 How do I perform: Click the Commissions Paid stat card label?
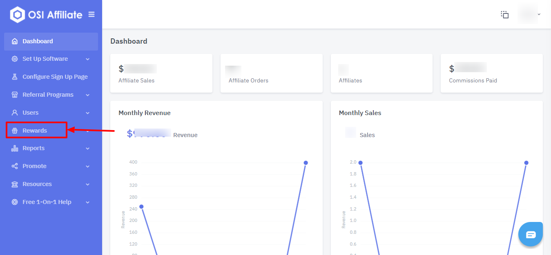(473, 80)
